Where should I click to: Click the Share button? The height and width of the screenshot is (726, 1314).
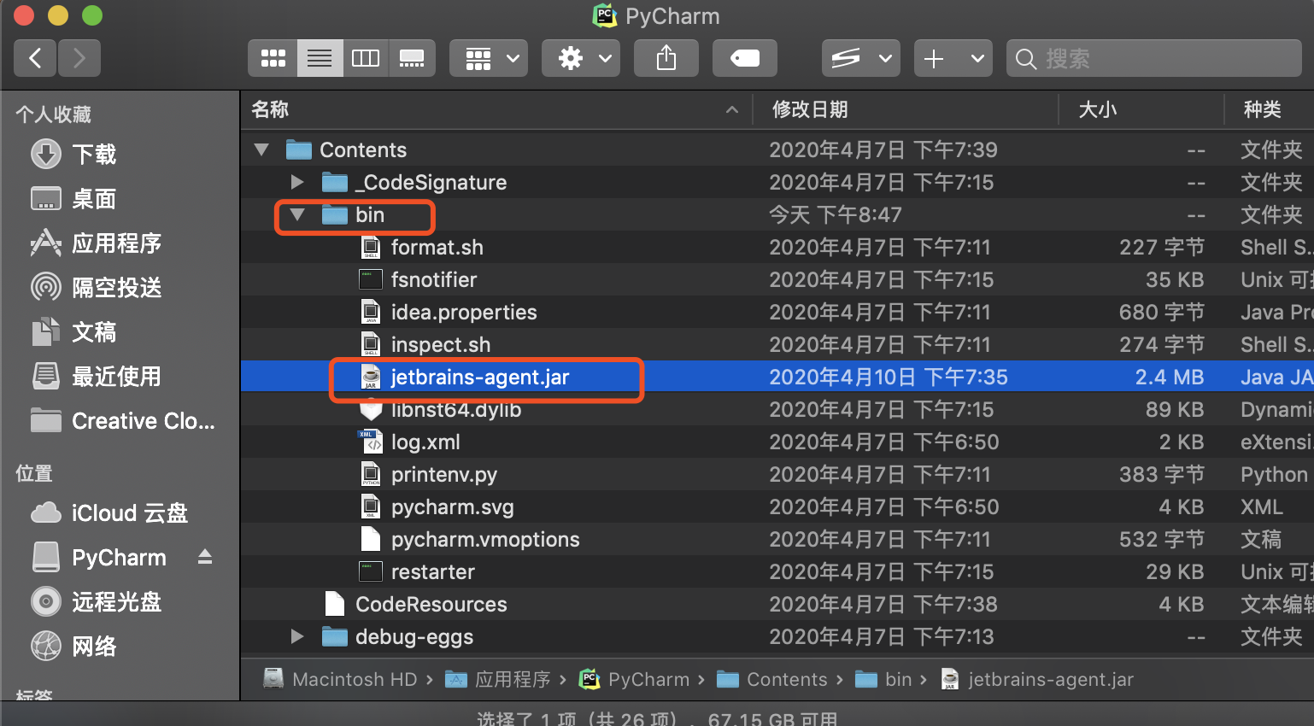click(x=666, y=58)
